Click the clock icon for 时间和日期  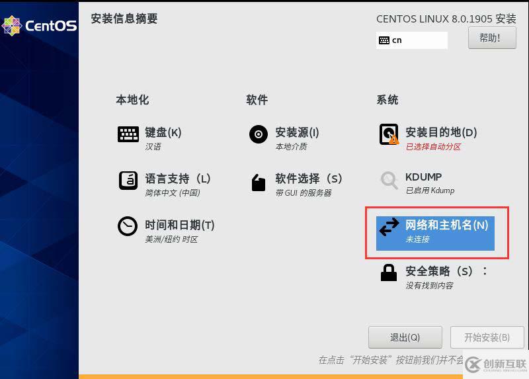pos(128,226)
